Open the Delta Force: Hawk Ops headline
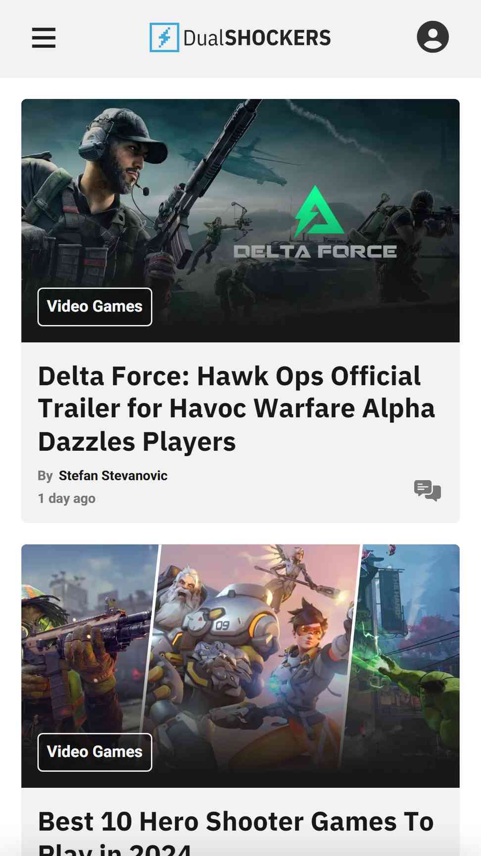The image size is (481, 856). tap(237, 409)
